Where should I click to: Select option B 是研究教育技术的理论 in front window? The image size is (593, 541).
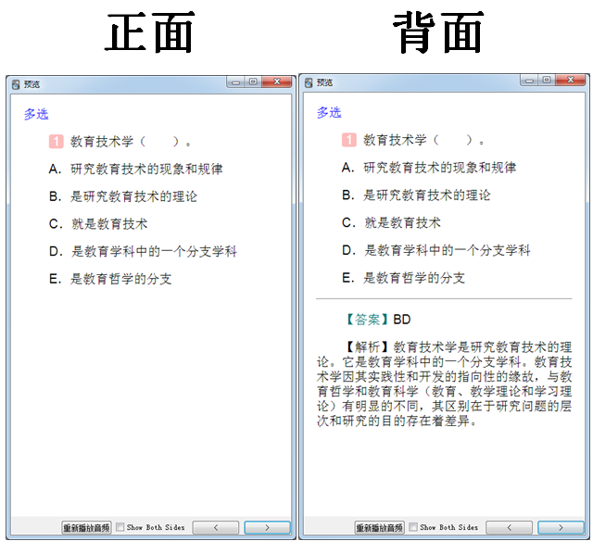tap(123, 196)
